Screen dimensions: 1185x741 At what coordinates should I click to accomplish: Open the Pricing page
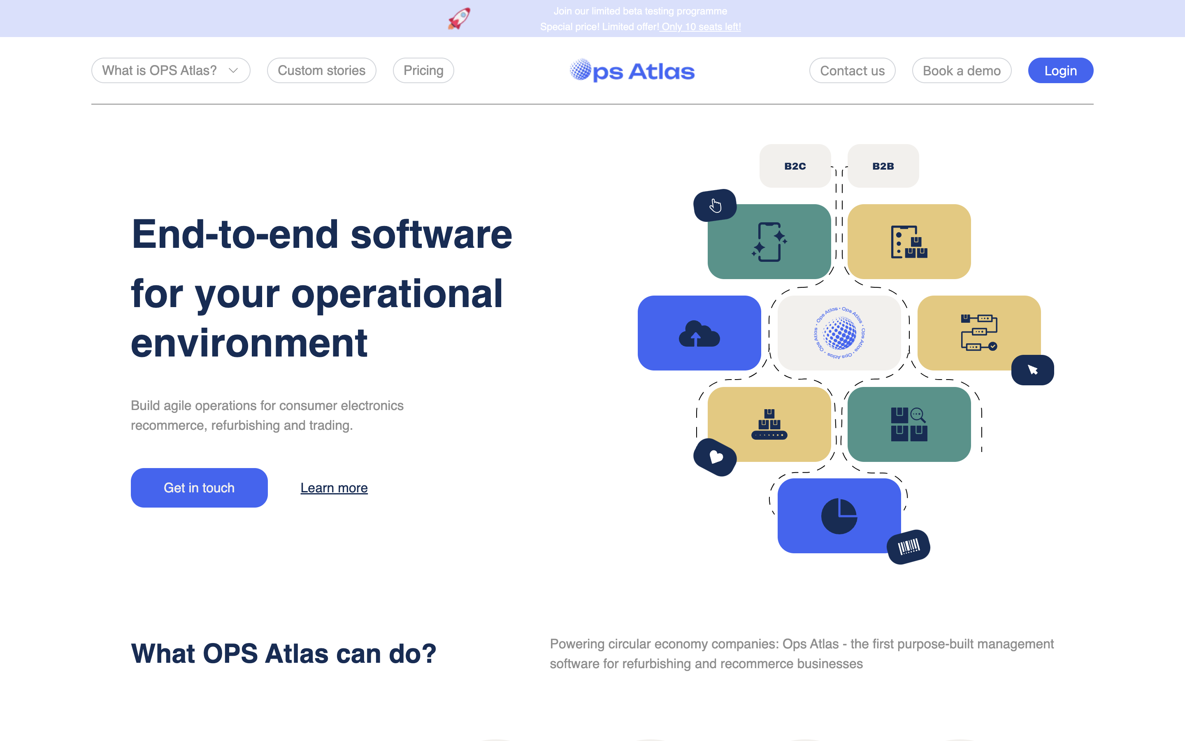423,70
